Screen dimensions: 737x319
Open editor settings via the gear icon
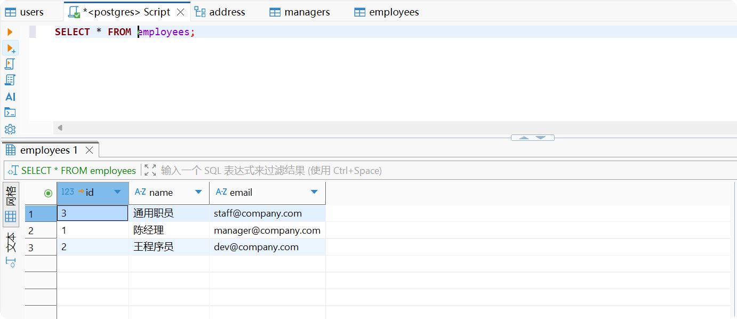(x=10, y=129)
